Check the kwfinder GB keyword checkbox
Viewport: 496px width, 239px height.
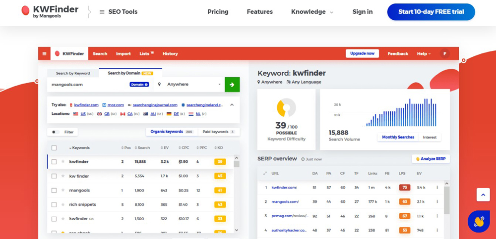54,219
